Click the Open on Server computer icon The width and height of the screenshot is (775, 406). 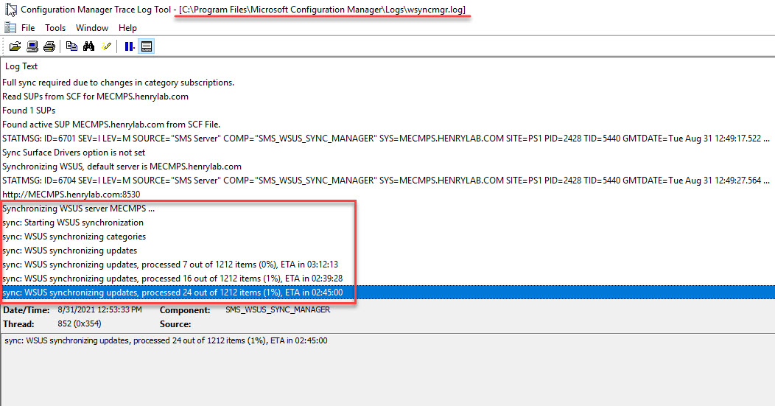click(32, 46)
